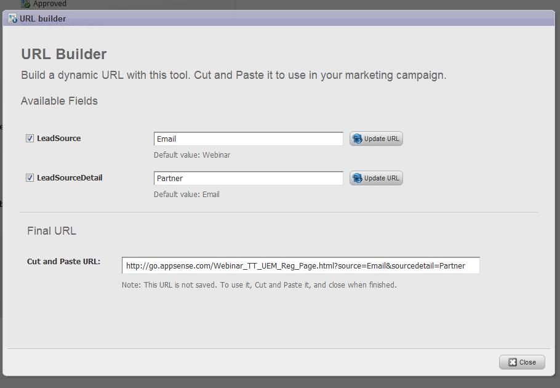
Task: Uncheck the LeadSource checkbox
Action: [30, 139]
